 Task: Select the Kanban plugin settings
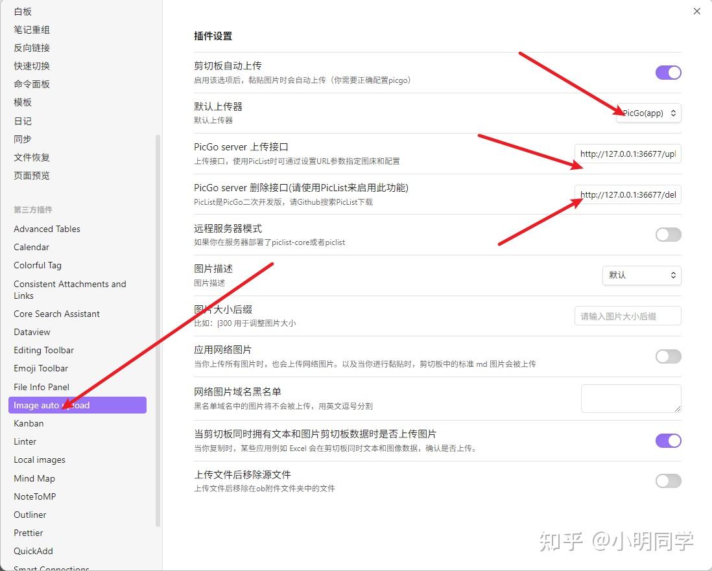pyautogui.click(x=29, y=423)
